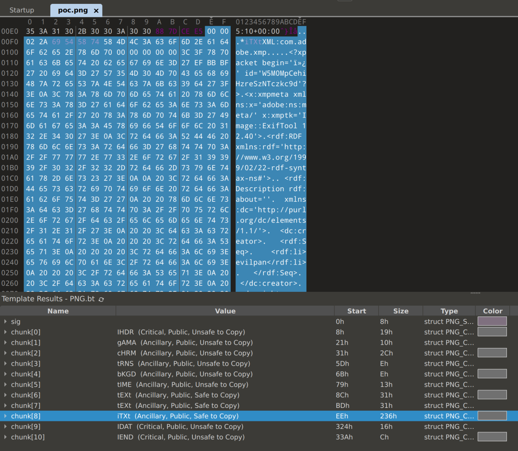Open color swatch for chunk[4] row
The width and height of the screenshot is (518, 451).
[492, 374]
